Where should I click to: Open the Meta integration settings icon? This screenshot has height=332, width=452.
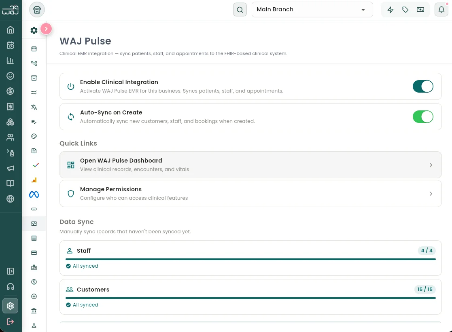pyautogui.click(x=34, y=195)
